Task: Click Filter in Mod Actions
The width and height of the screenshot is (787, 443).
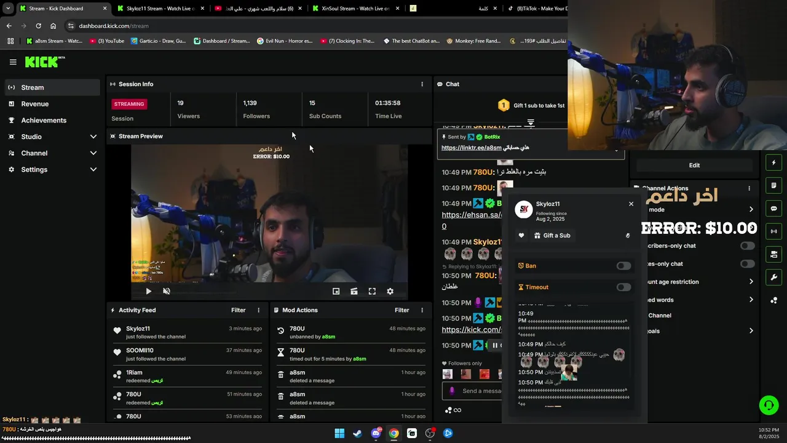Action: pos(402,310)
